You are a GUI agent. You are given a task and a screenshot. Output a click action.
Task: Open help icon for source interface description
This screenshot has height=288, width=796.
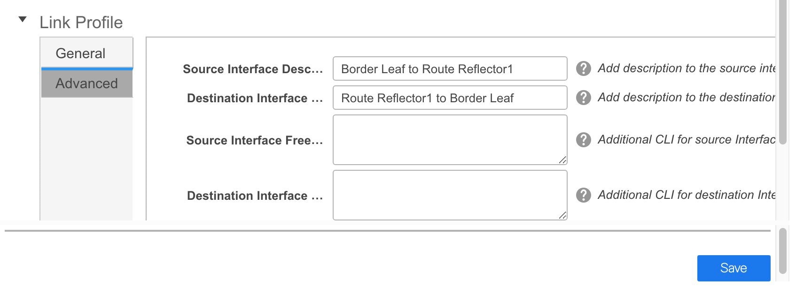pyautogui.click(x=583, y=69)
